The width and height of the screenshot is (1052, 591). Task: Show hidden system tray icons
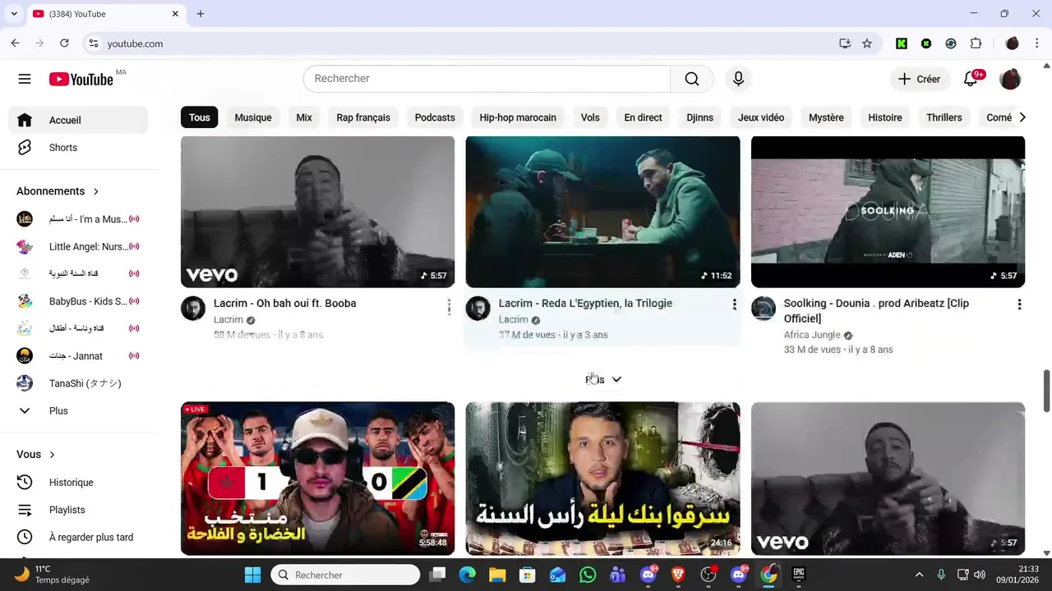click(919, 575)
